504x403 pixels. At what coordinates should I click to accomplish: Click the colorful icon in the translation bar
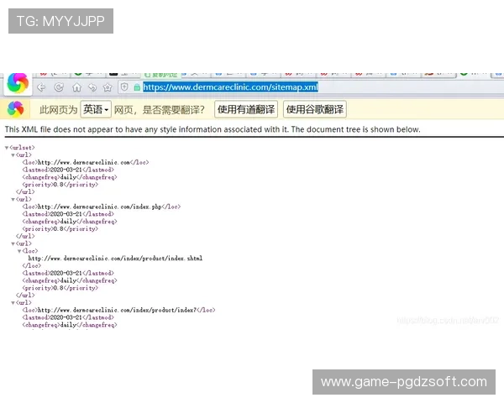[15, 109]
